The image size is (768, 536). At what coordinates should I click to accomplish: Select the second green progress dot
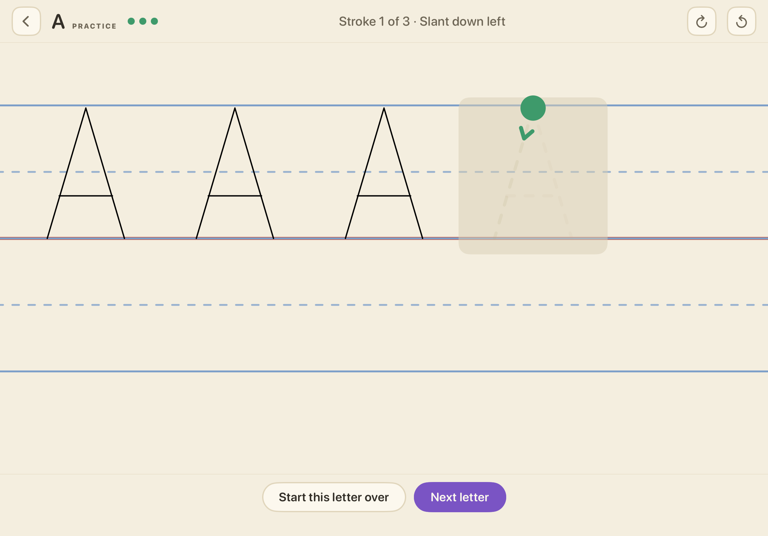(x=143, y=22)
